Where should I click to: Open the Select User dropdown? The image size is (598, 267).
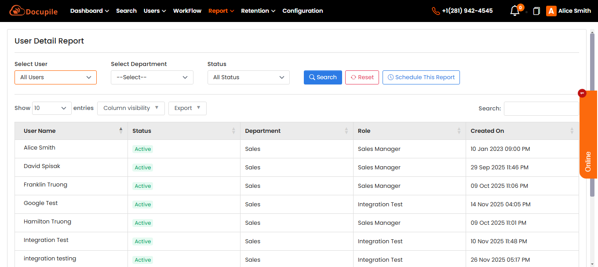tap(55, 77)
